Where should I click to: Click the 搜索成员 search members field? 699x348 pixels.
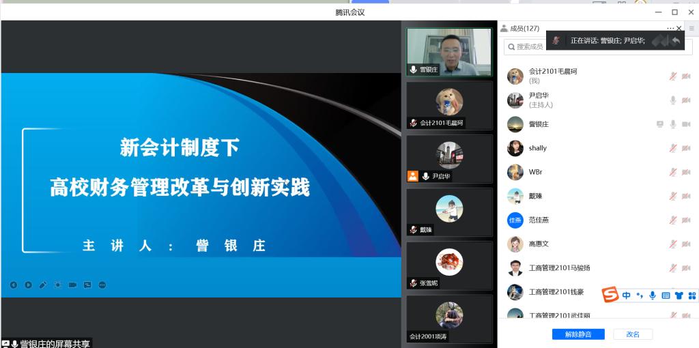[529, 46]
